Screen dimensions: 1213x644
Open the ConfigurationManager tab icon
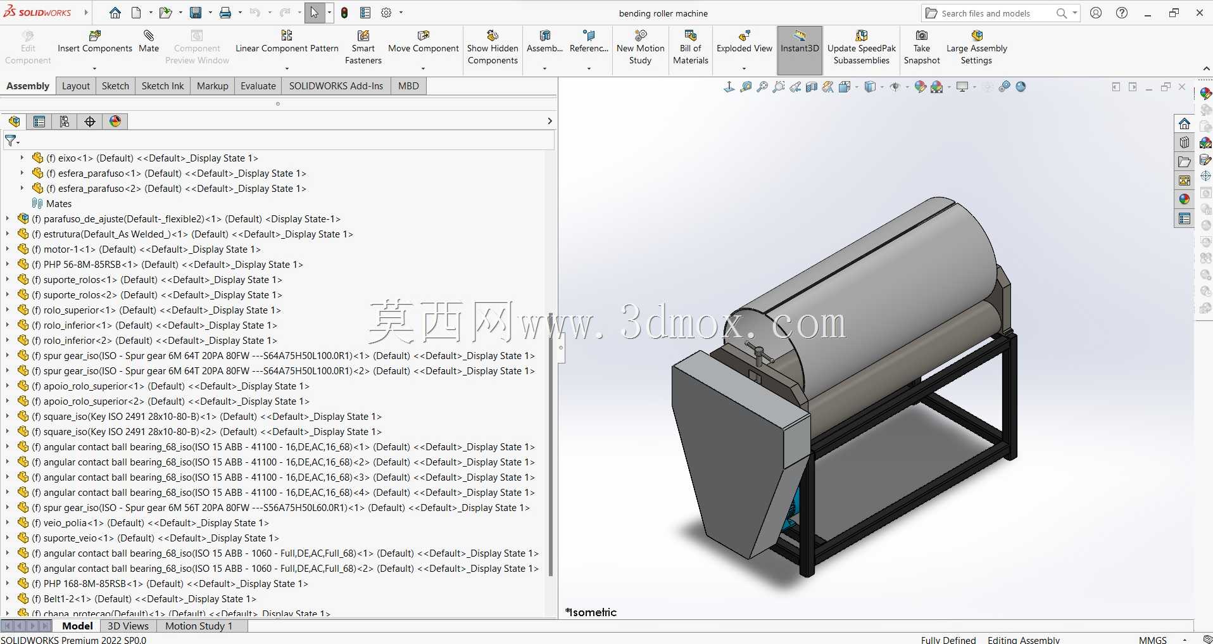coord(65,122)
